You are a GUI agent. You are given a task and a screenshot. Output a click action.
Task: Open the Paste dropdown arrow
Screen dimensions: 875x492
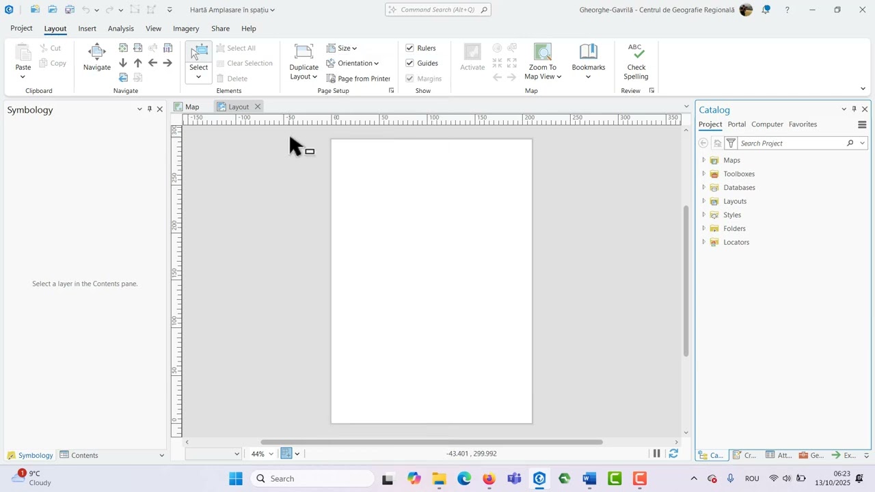(23, 77)
